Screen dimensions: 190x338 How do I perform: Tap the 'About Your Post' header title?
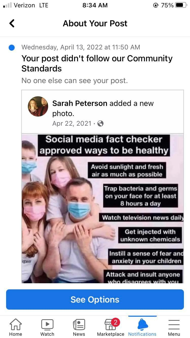click(95, 23)
